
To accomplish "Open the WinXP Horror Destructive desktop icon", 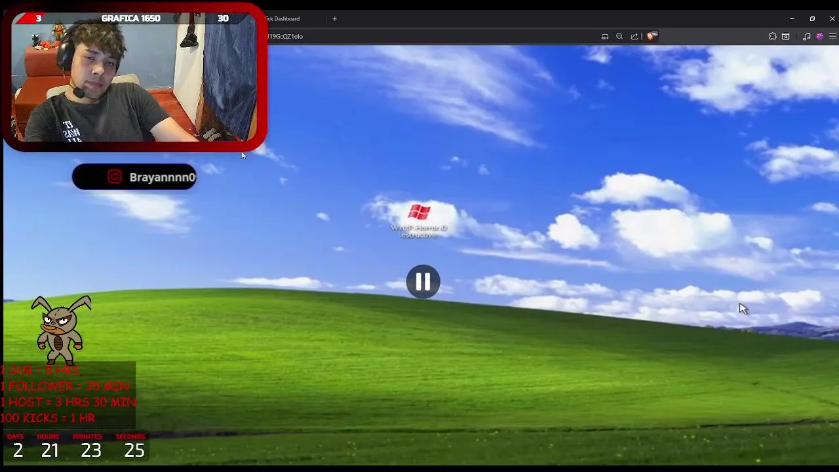I will pos(419,221).
